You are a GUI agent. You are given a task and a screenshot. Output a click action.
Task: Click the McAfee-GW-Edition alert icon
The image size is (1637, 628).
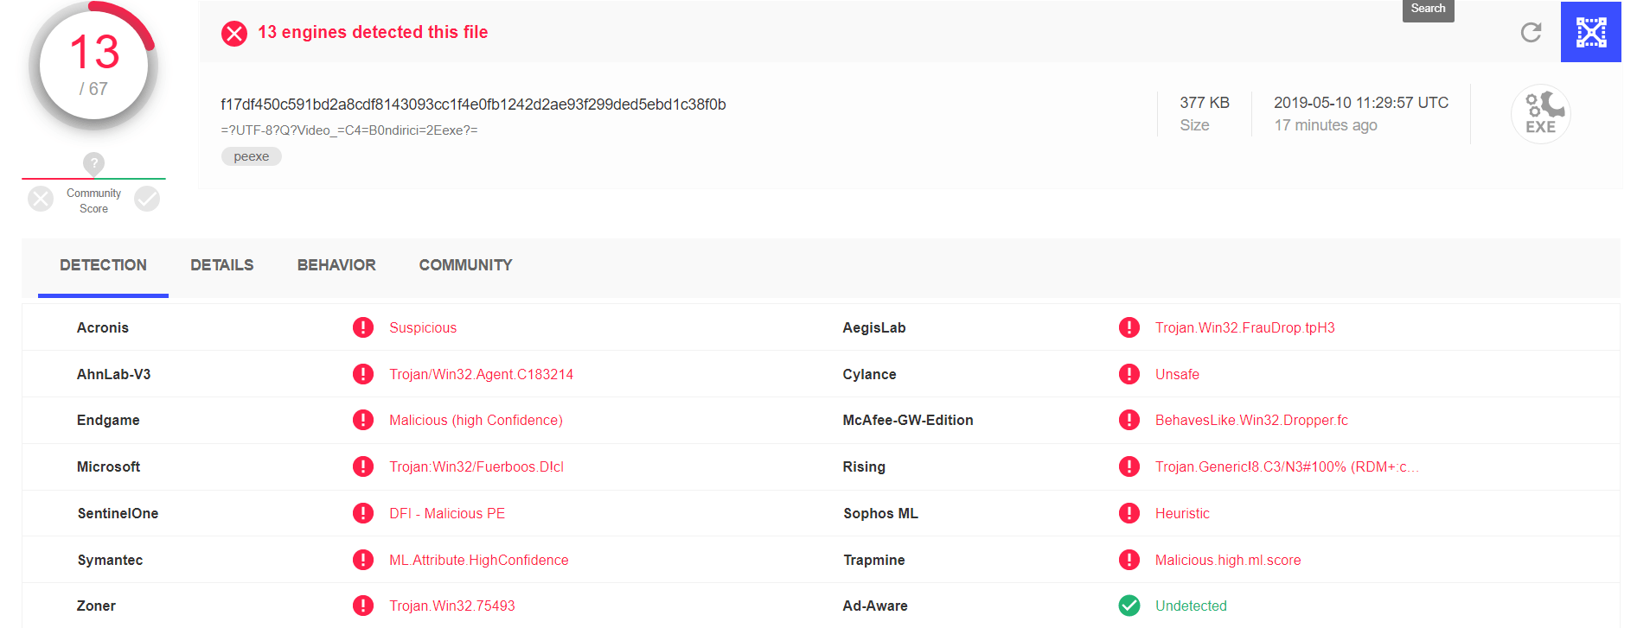(x=1129, y=420)
